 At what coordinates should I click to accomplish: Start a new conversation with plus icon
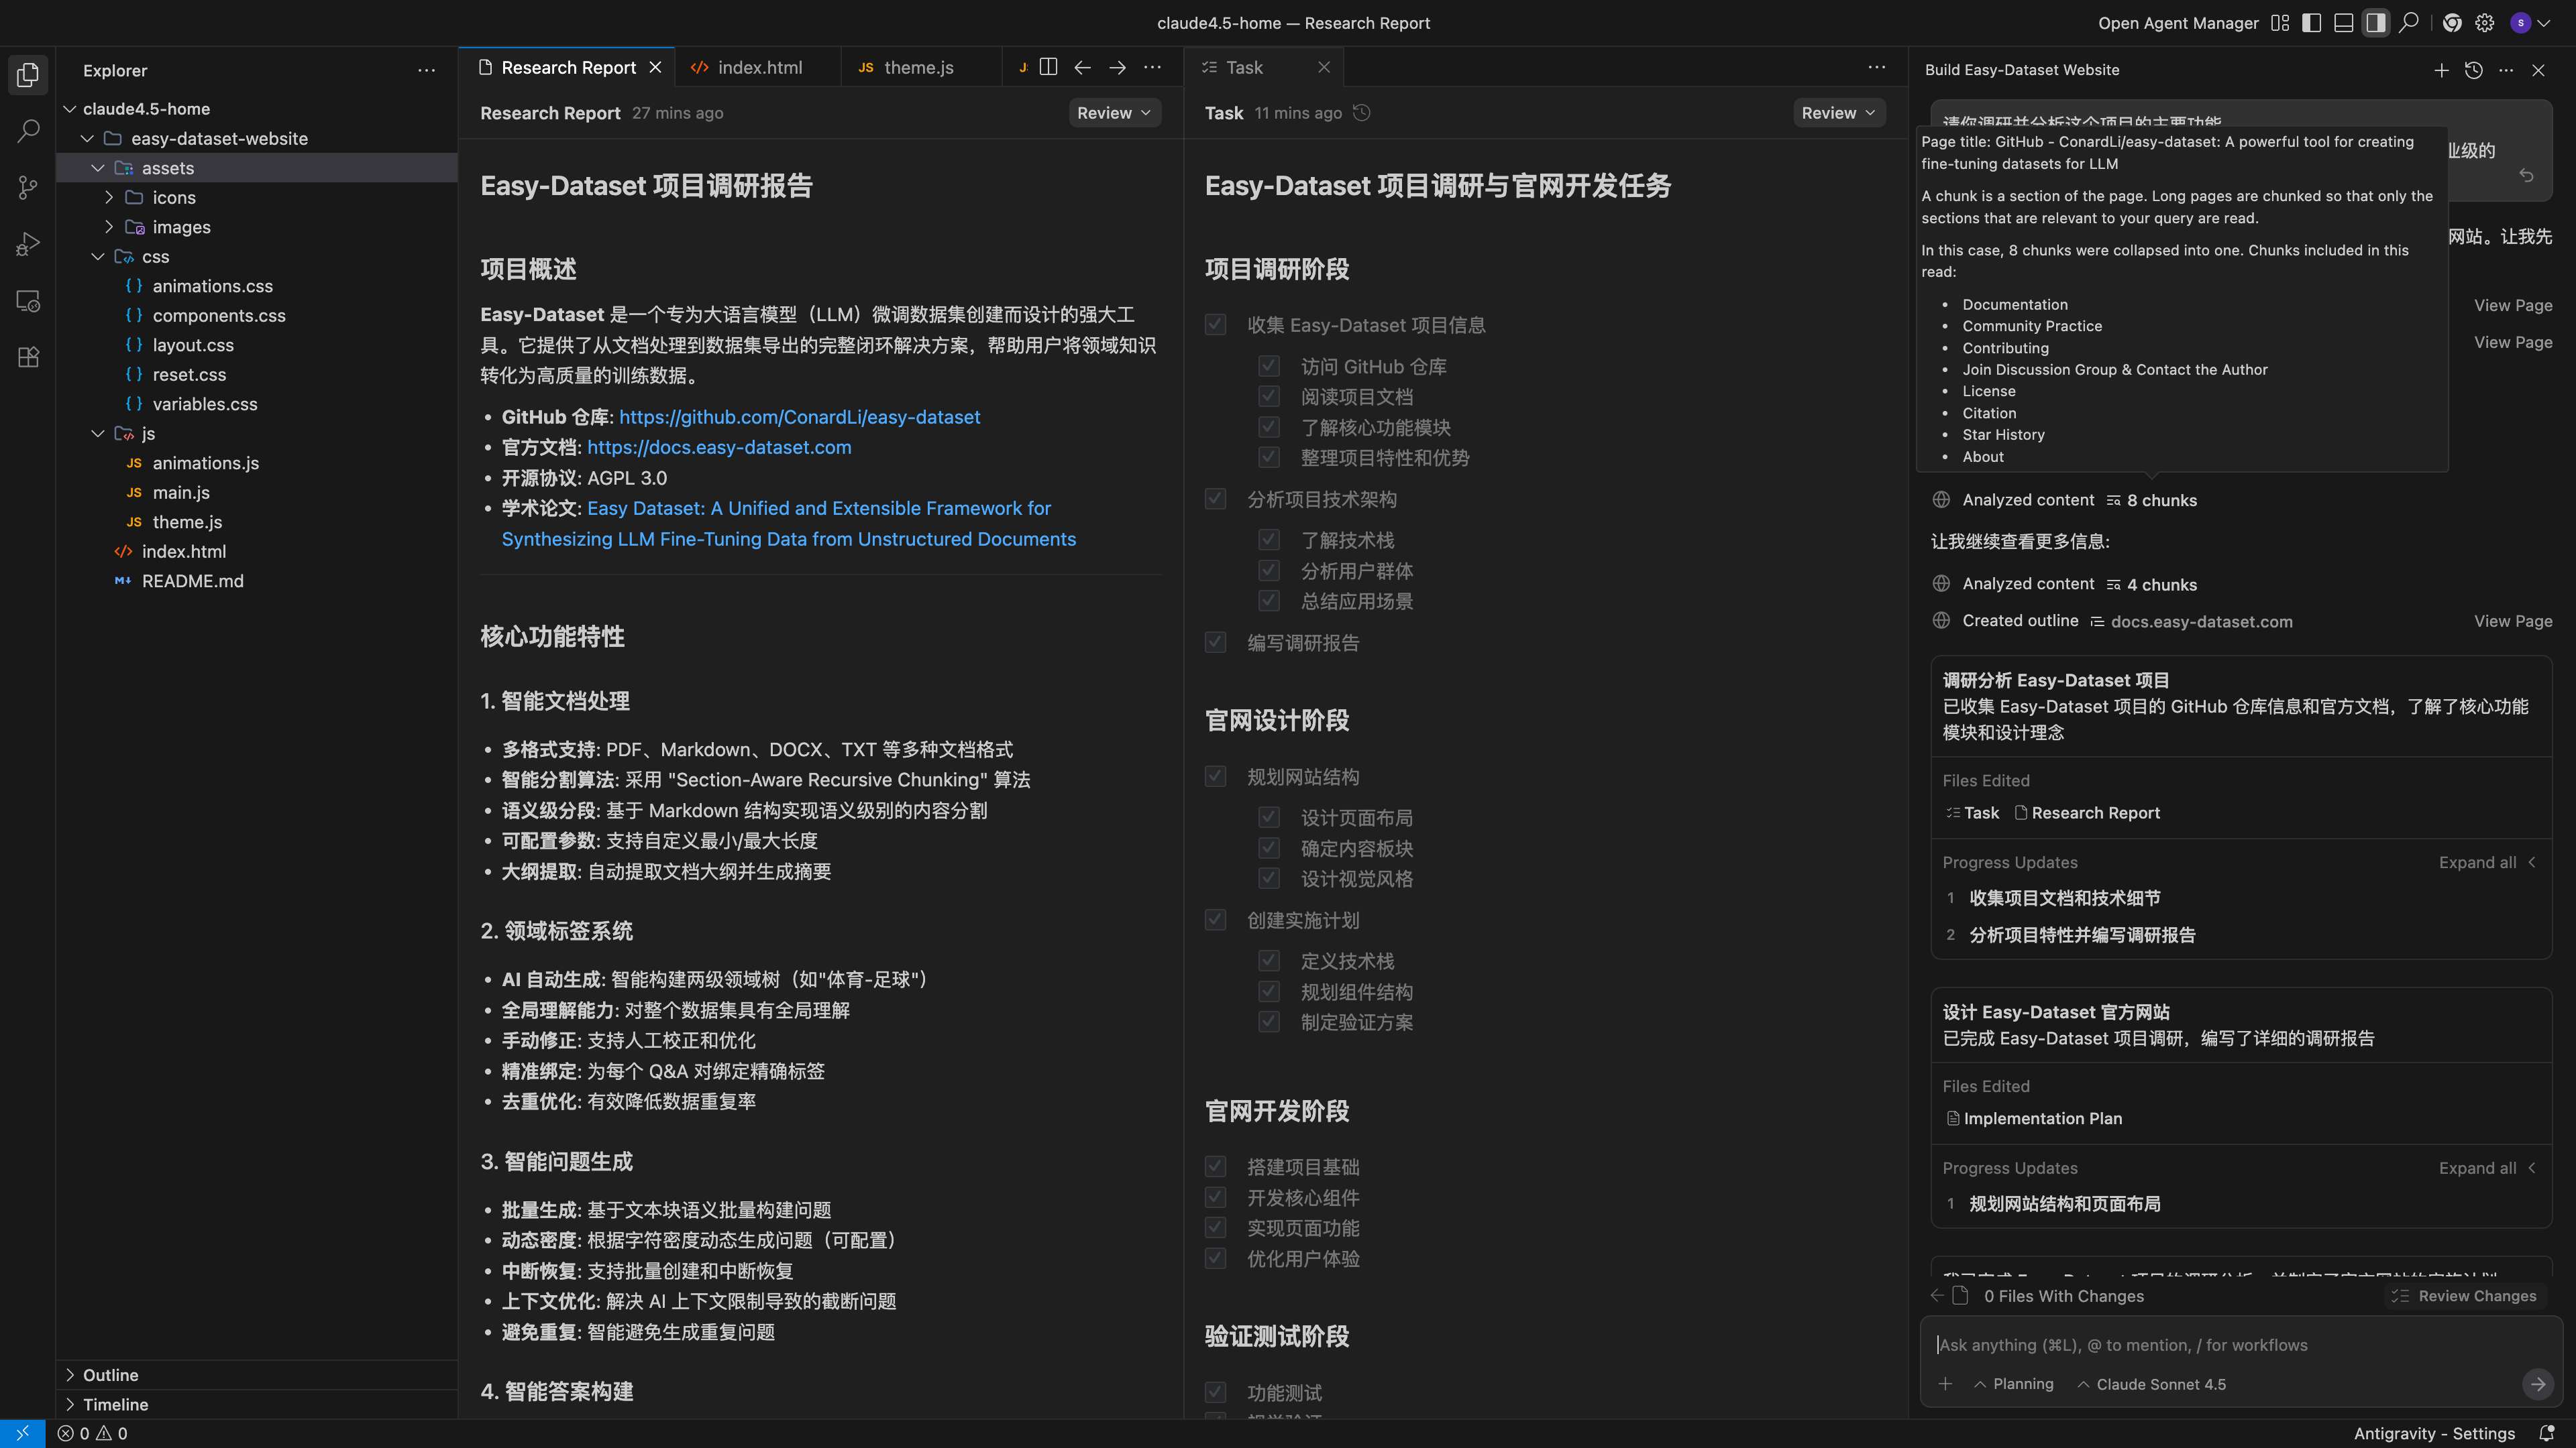coord(2441,70)
